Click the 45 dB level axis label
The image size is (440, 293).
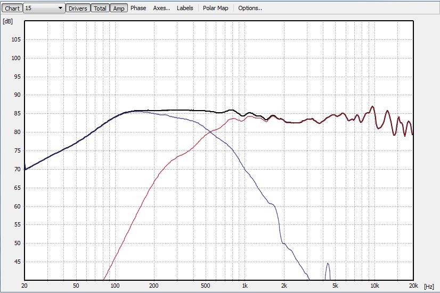tap(16, 262)
